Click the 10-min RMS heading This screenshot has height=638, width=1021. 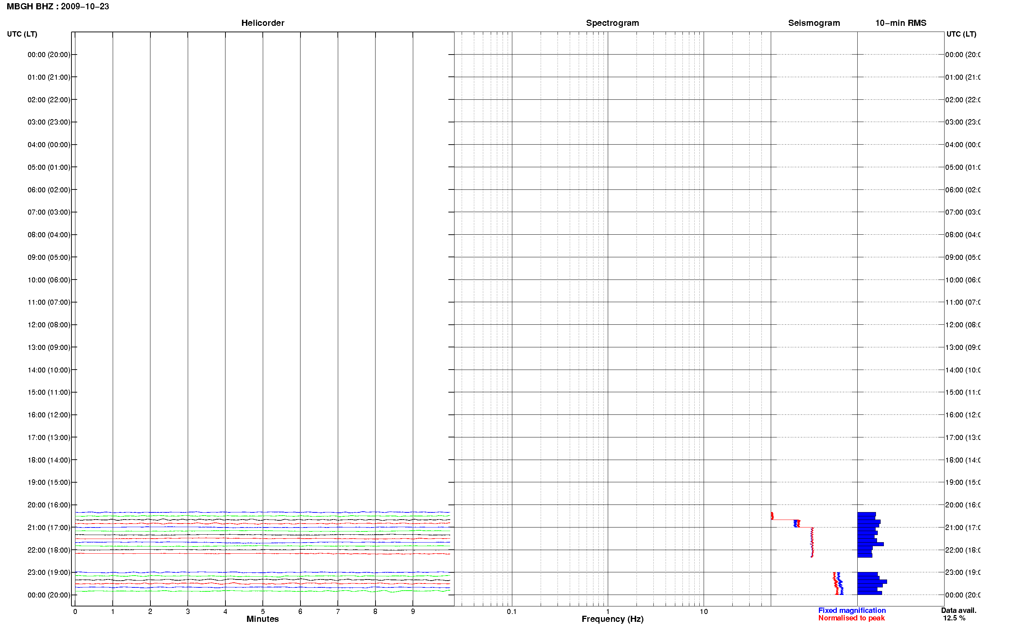900,23
